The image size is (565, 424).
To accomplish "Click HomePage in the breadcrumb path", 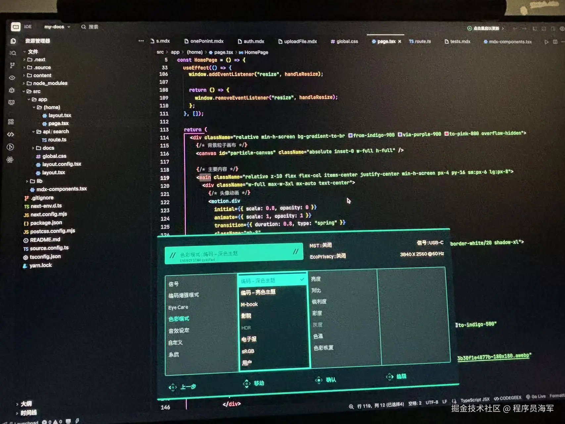I will tap(256, 52).
